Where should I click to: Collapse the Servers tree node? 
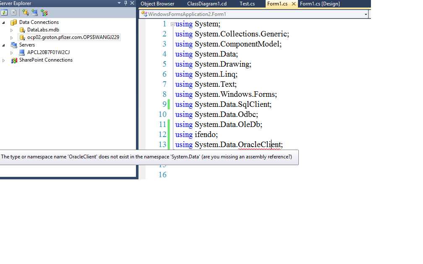point(3,45)
